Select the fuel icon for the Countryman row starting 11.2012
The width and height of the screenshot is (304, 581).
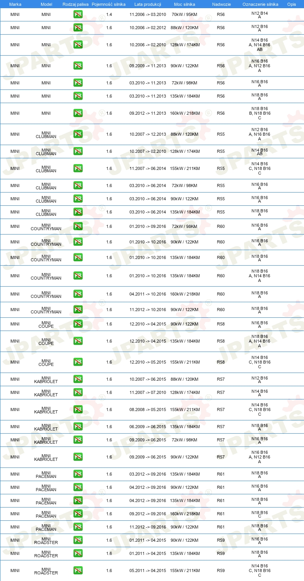tap(78, 310)
